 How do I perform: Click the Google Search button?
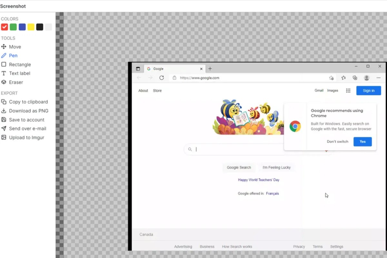(239, 167)
